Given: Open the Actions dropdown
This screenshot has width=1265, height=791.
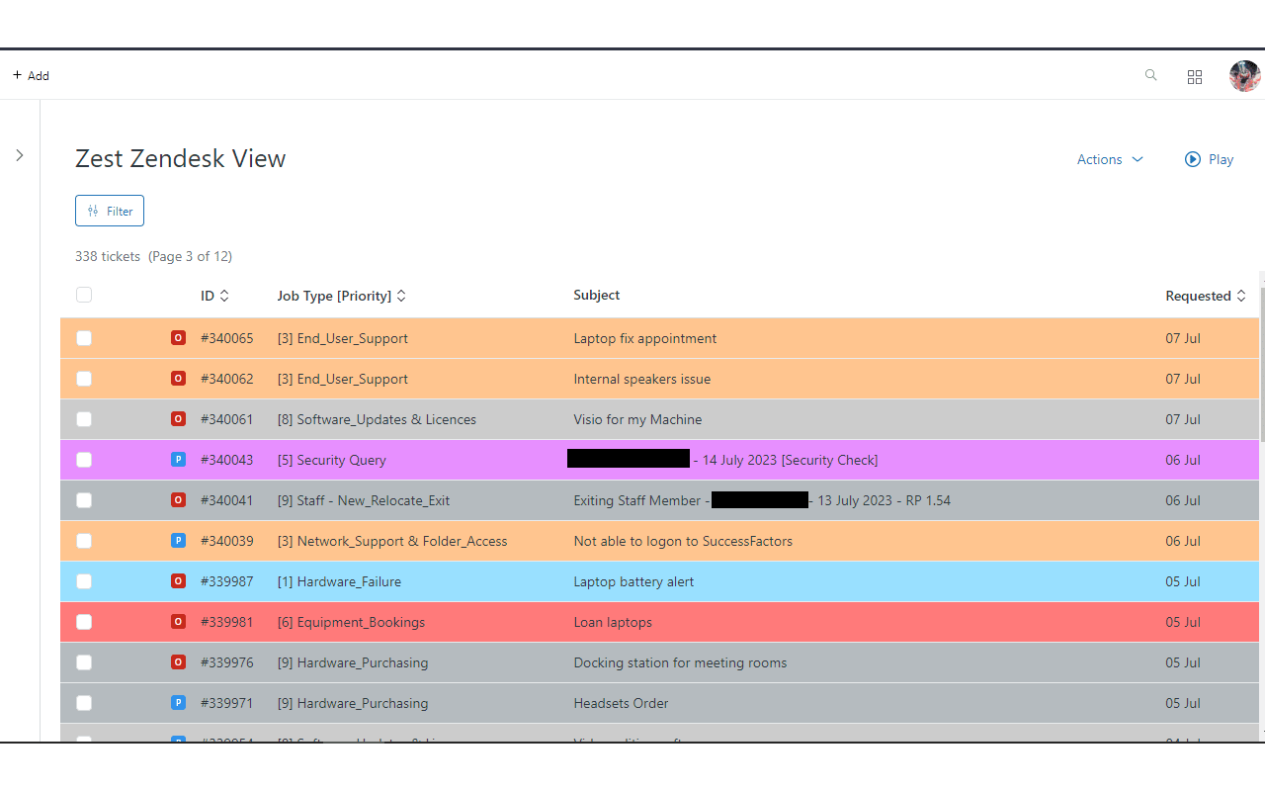Looking at the screenshot, I should click(x=1109, y=159).
